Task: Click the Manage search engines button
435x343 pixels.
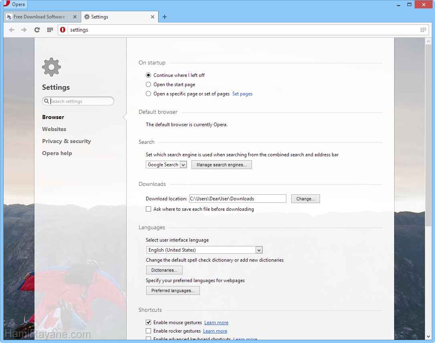Action: [222, 165]
